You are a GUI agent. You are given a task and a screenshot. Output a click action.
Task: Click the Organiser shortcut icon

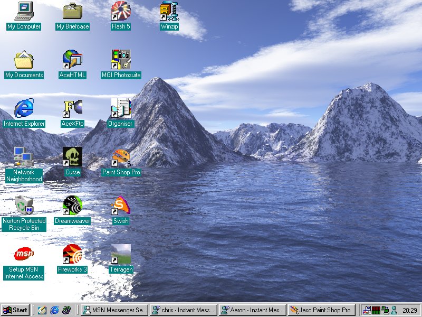[x=121, y=108]
